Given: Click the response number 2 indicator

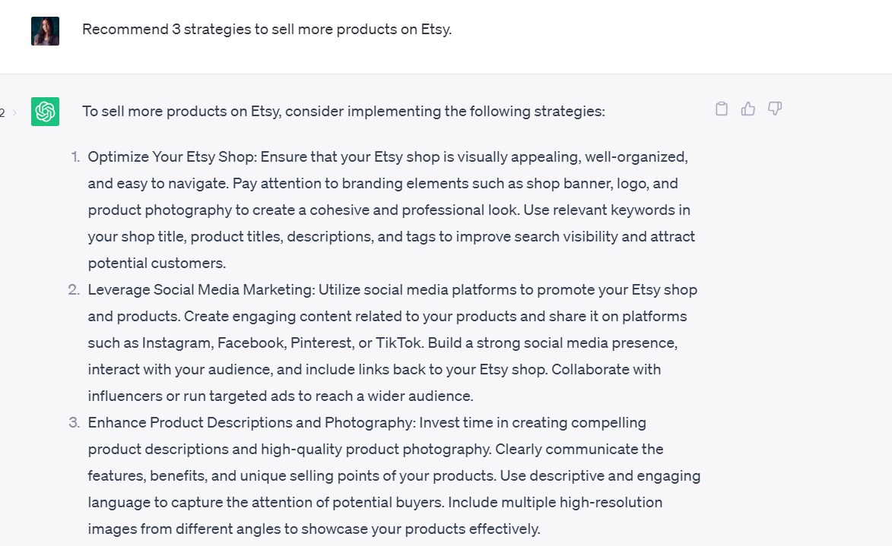Looking at the screenshot, I should pyautogui.click(x=3, y=113).
